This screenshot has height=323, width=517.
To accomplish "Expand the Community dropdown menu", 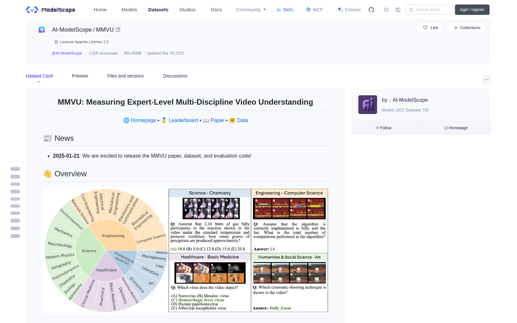I will (x=251, y=10).
